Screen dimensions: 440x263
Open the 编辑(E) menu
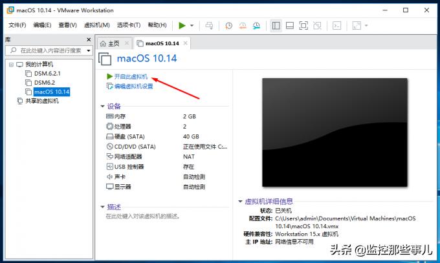[x=42, y=25]
